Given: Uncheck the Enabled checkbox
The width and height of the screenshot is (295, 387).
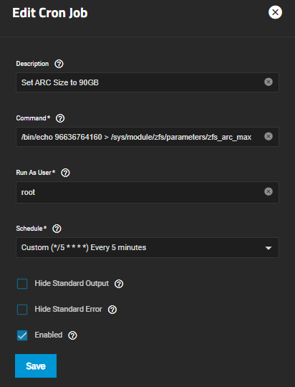Looking at the screenshot, I should pyautogui.click(x=22, y=335).
